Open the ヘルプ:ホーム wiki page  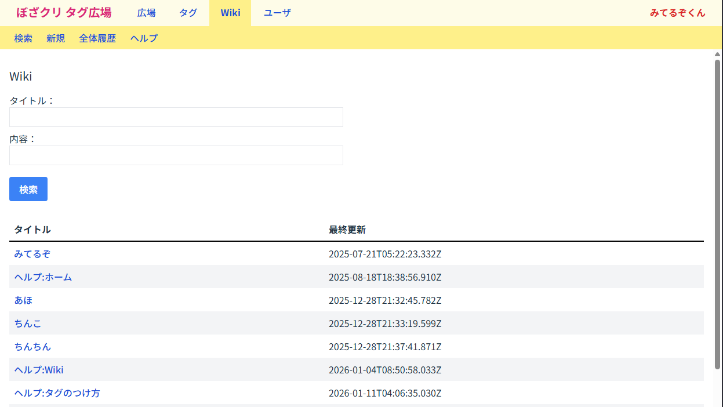pos(43,277)
